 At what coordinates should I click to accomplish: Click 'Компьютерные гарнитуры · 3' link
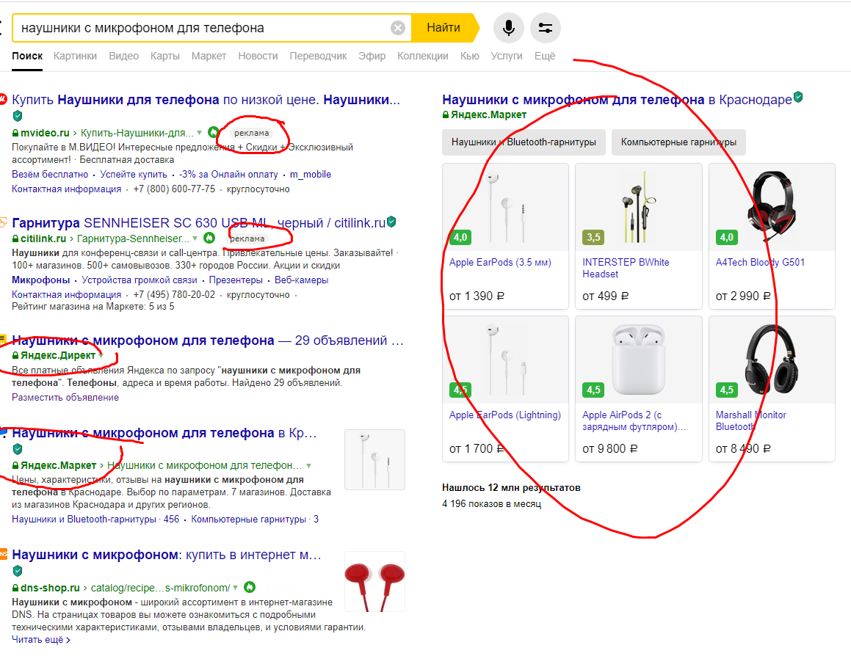pos(255,520)
